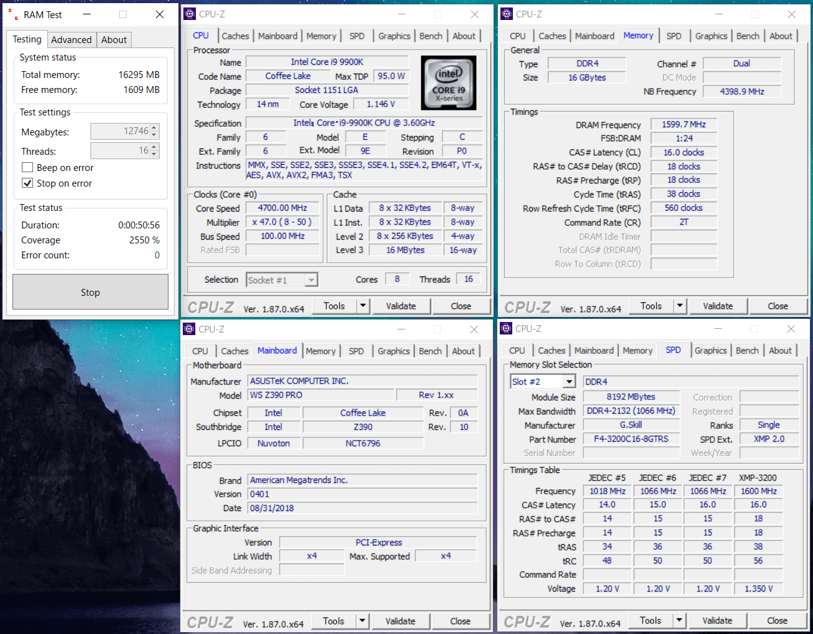Expand Tools arrow in the CPU-Z Processor window
The width and height of the screenshot is (813, 634).
(x=363, y=306)
